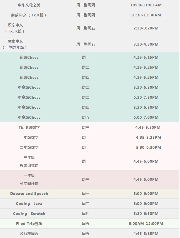
Task: Open the 三年级 思维训练课 course entry
Action: [x=29, y=161]
